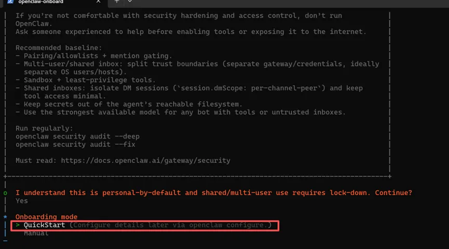Click the Onboarding mode heading
449x249 pixels.
[46, 217]
